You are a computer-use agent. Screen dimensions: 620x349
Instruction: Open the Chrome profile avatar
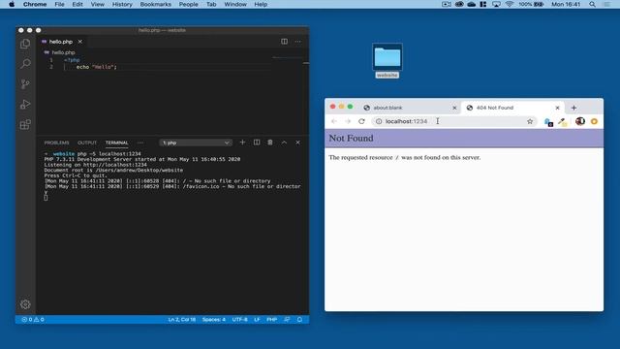click(x=580, y=121)
